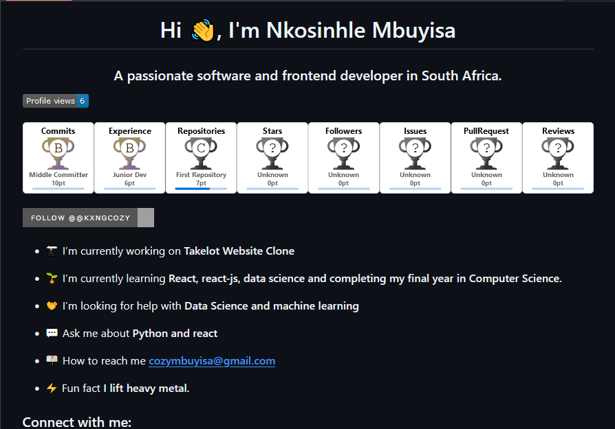Click the mailbox emoji bullet

tap(52, 360)
